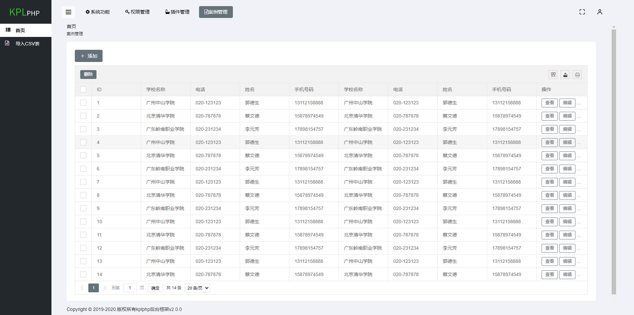Click the first 020-231234 cell in row 12
634x315 pixels.
coord(215,248)
